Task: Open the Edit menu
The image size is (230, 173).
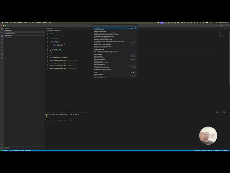Action: click(x=14, y=23)
